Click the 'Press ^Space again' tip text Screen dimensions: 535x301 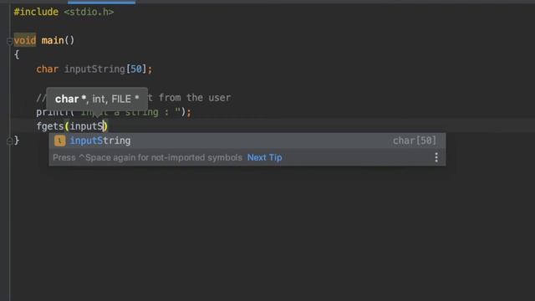point(147,158)
